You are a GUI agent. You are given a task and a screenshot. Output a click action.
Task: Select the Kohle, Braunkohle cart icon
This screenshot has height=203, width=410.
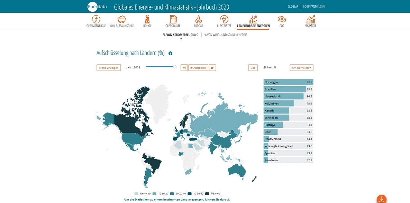(x=121, y=19)
